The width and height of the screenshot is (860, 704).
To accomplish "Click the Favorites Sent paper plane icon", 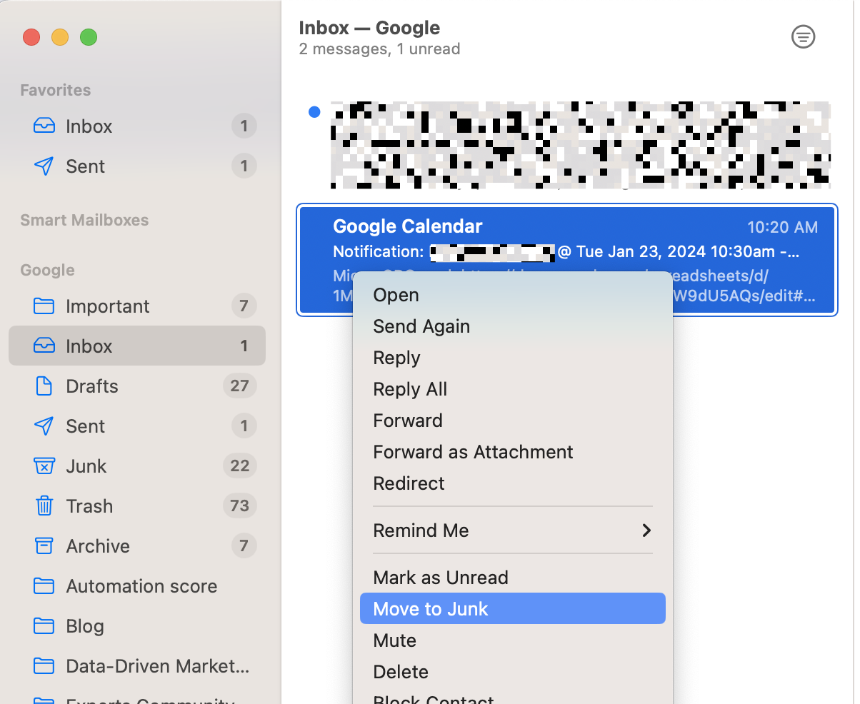I will pos(44,166).
